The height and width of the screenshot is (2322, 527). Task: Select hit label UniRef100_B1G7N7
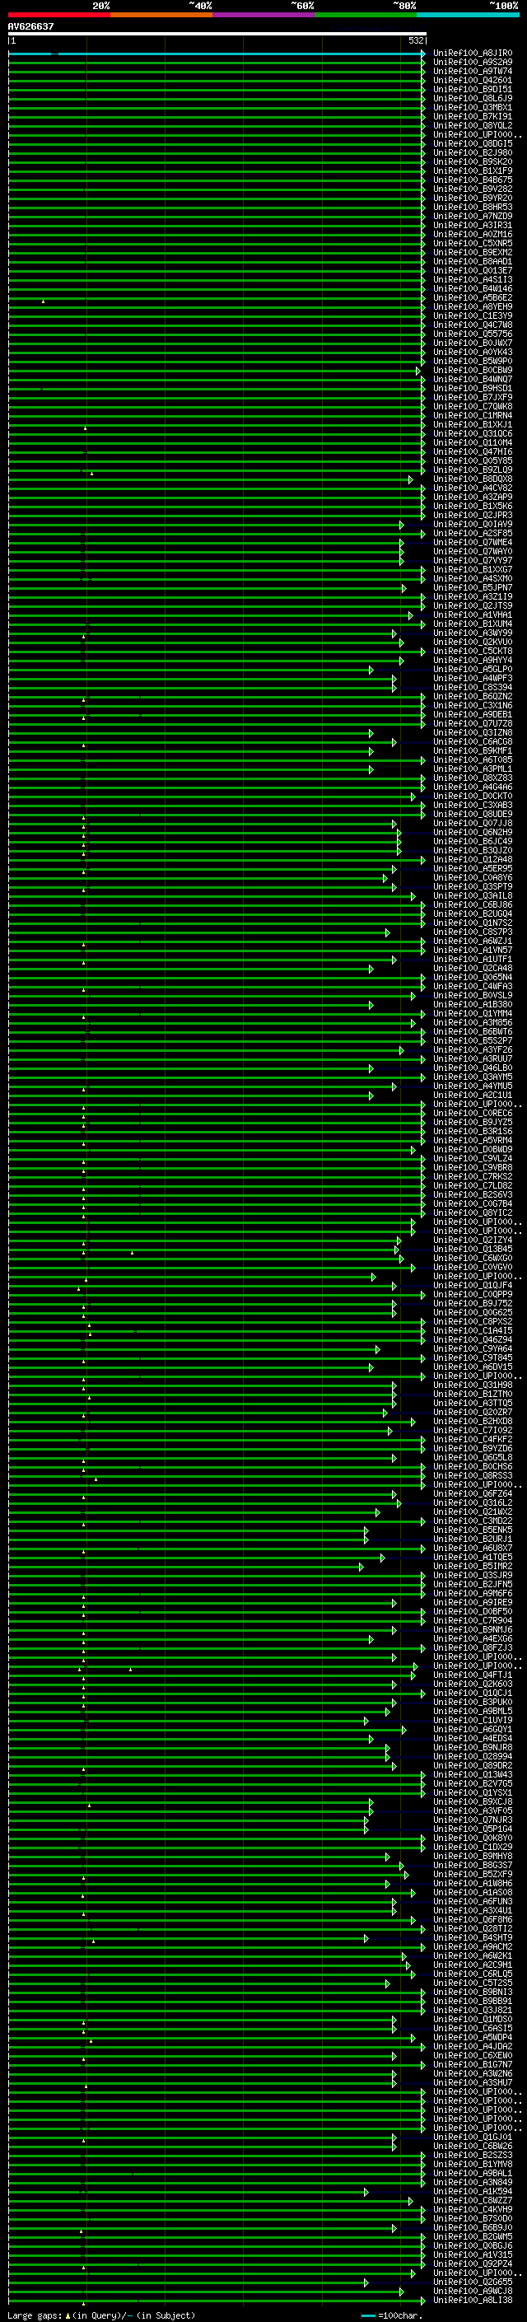473,2065
